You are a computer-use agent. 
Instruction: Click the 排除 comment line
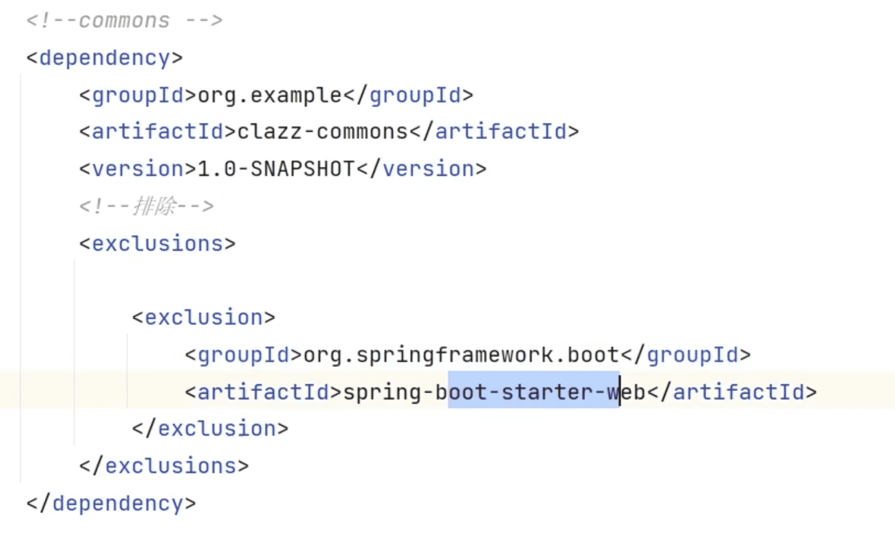(x=146, y=206)
